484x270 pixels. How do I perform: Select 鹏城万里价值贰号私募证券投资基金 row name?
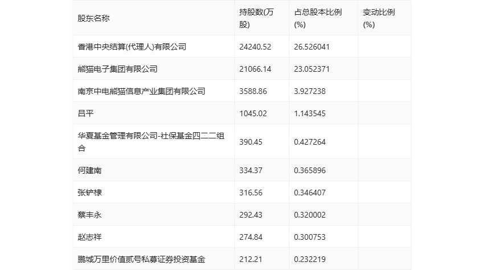pyautogui.click(x=141, y=259)
